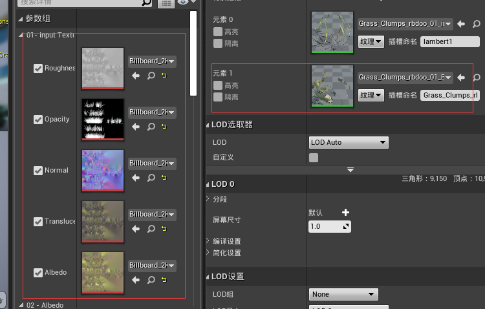485x309 pixels.
Task: Open the Opacity Billboard texture dropdown
Action: pos(152,112)
